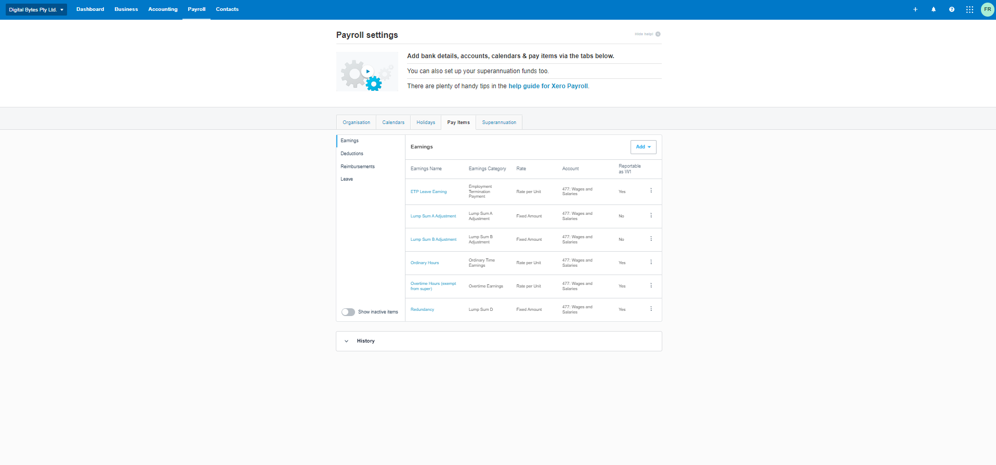Viewport: 996px width, 465px height.
Task: Select Earnings in the pay items sidebar
Action: 349,141
